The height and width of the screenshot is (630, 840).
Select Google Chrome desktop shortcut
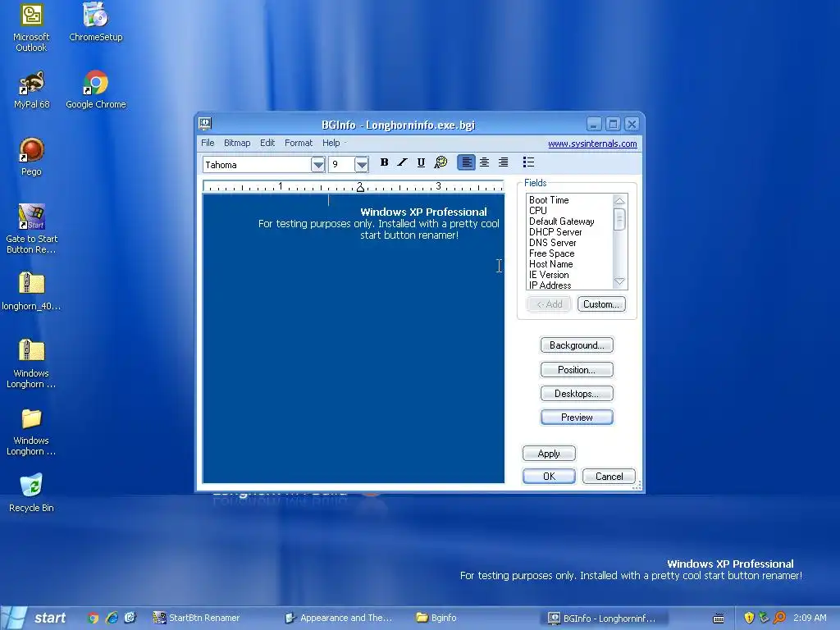pos(95,90)
